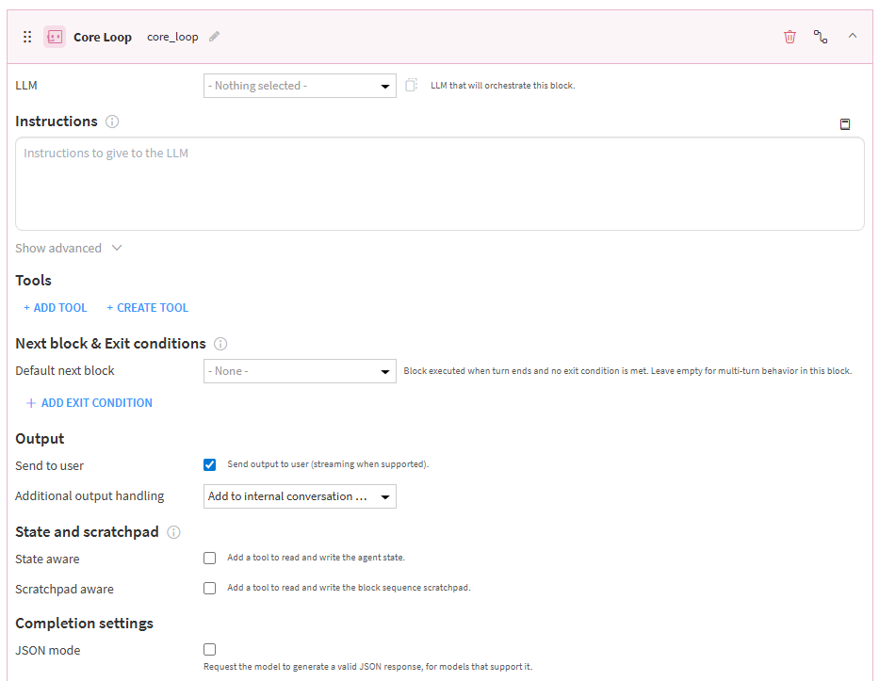
Task: Open the Additional output handling dropdown
Action: tap(300, 496)
